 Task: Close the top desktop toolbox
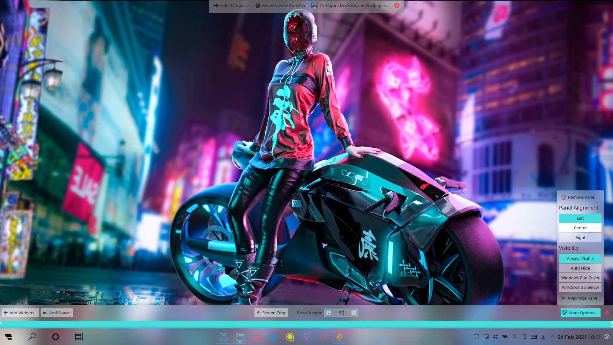(x=397, y=5)
